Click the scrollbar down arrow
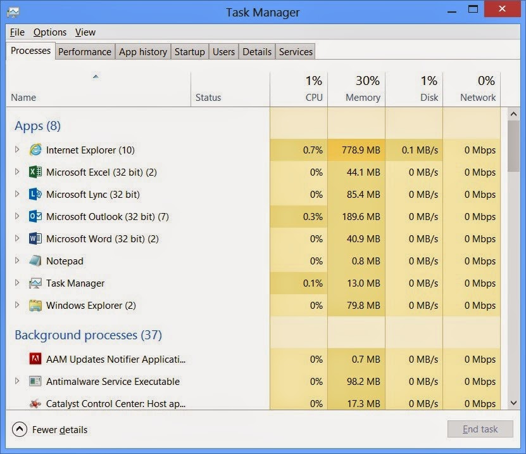Image resolution: width=526 pixels, height=454 pixels. 513,403
